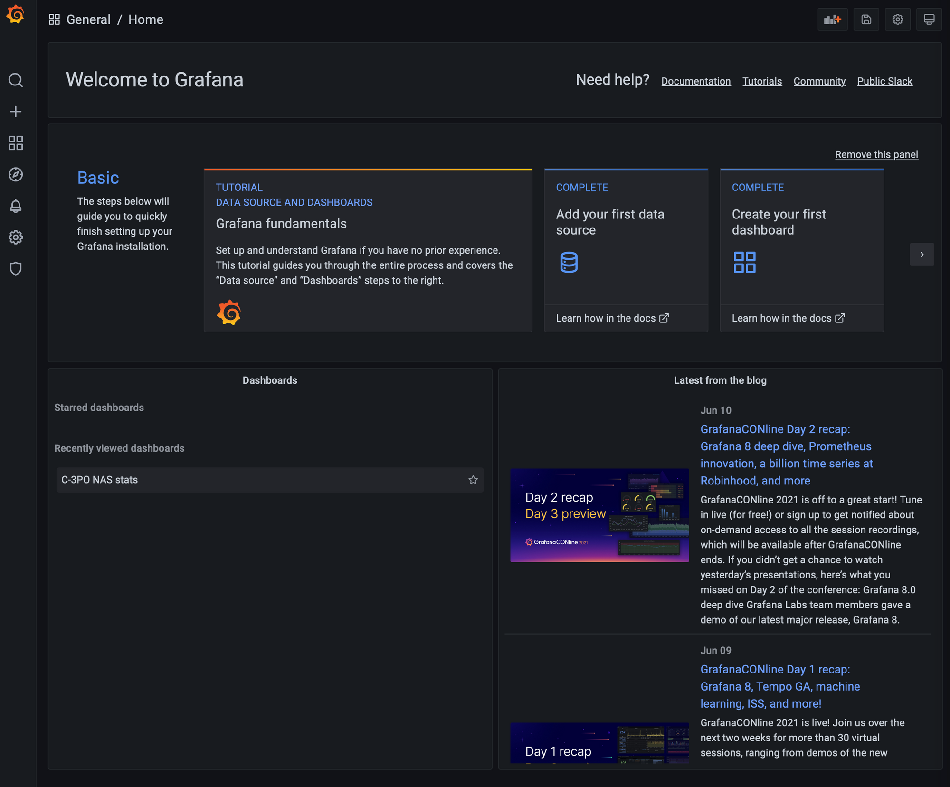Open the Configuration gear in the sidebar

[x=16, y=237]
